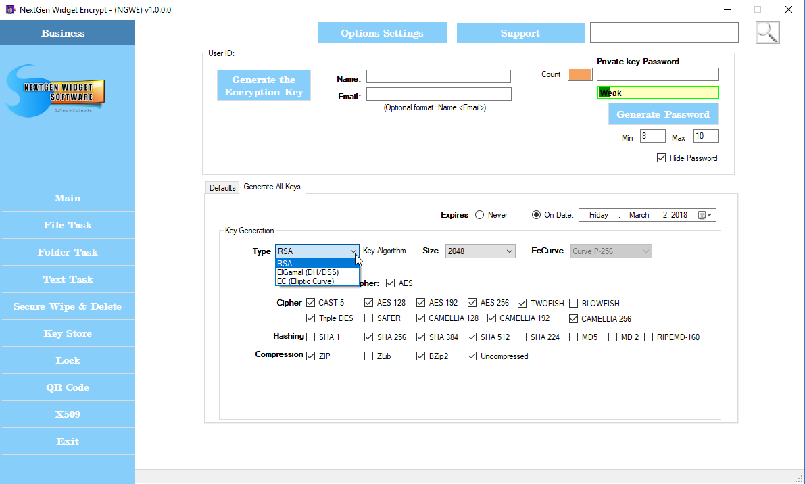Toggle ZLib compression
805x484 pixels.
(368, 356)
